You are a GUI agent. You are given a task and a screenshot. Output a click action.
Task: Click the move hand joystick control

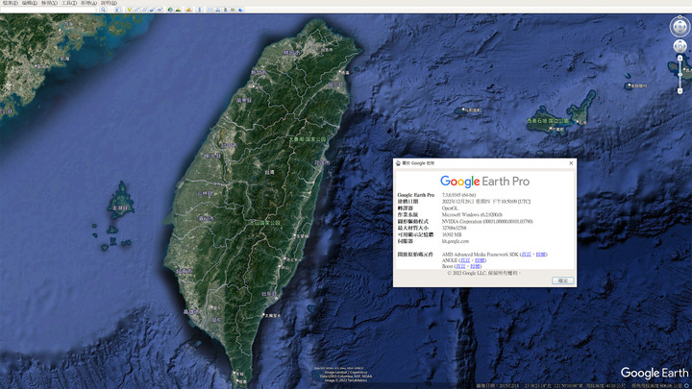click(680, 46)
